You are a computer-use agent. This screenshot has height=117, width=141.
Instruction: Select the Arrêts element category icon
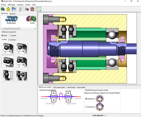[31, 19]
